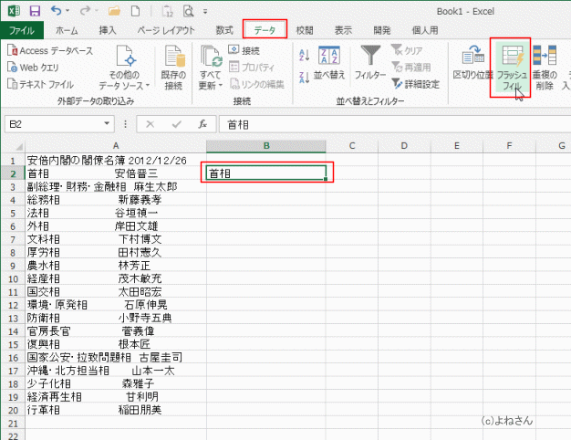Click プロパティ in connections group
This screenshot has width=571, height=440.
[252, 67]
